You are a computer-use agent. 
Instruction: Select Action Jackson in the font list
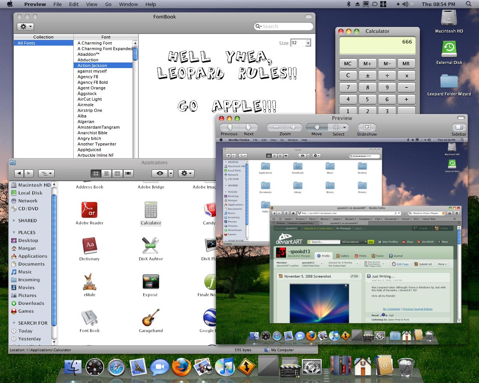coord(103,65)
